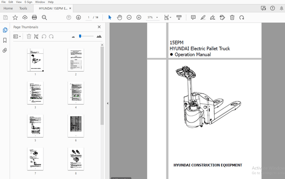Zoom in with the plus icon
Image resolution: width=285 pixels, height=179 pixels.
(x=139, y=17)
